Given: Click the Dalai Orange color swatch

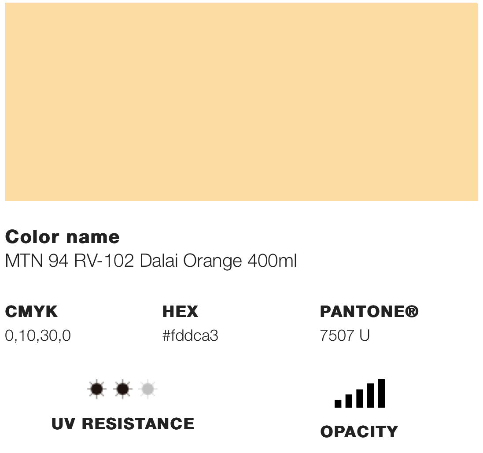Looking at the screenshot, I should 241,102.
